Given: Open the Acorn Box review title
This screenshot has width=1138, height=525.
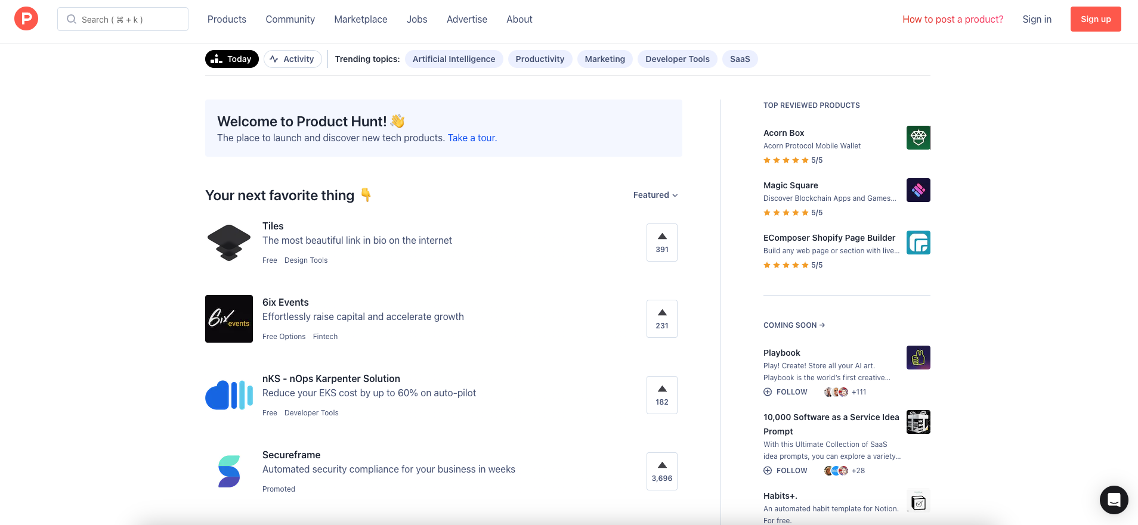Looking at the screenshot, I should tap(784, 133).
